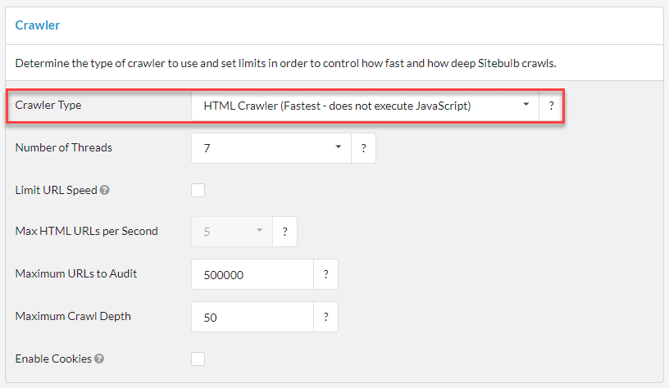The image size is (669, 388).
Task: Enable the Limit URL Speed checkbox
Action: [x=198, y=191]
